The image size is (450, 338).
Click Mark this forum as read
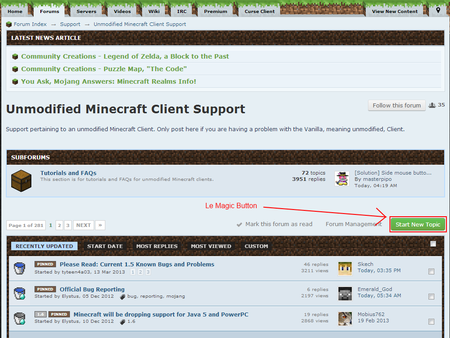pyautogui.click(x=279, y=224)
